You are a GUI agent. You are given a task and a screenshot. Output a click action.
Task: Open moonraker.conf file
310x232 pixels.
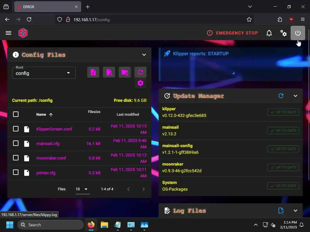(51, 158)
